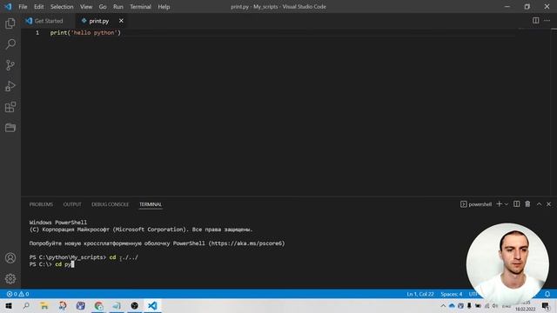This screenshot has width=557, height=313.
Task: Kill the terminal with trash icon
Action: pyautogui.click(x=527, y=204)
